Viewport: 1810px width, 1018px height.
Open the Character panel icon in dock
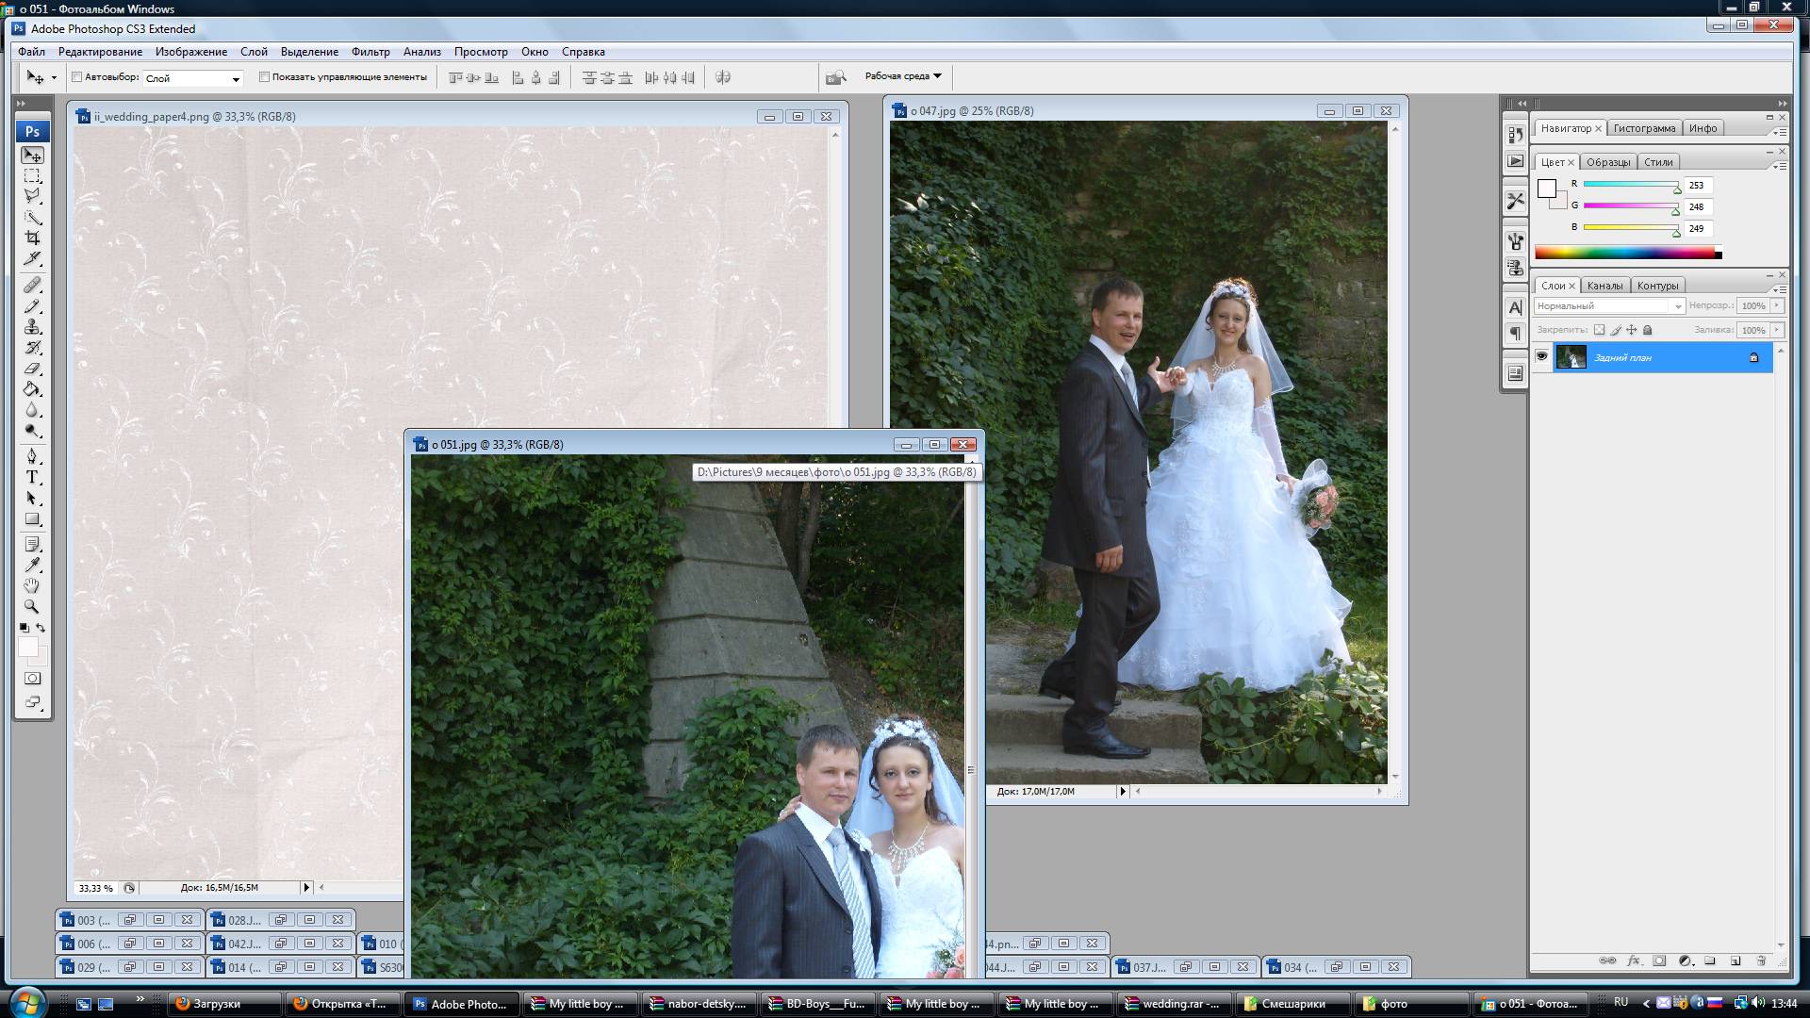pyautogui.click(x=1515, y=307)
